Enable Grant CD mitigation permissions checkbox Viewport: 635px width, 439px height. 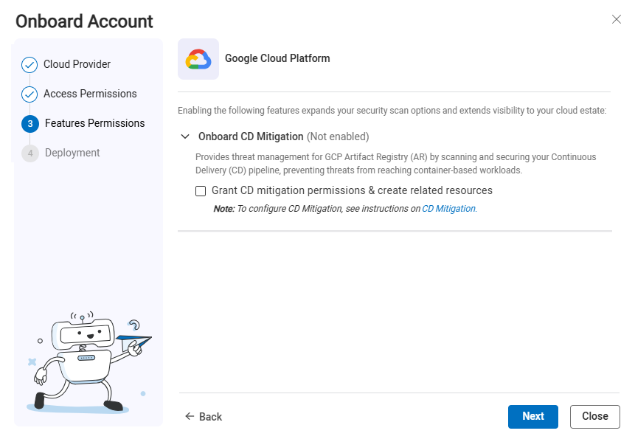click(x=201, y=191)
